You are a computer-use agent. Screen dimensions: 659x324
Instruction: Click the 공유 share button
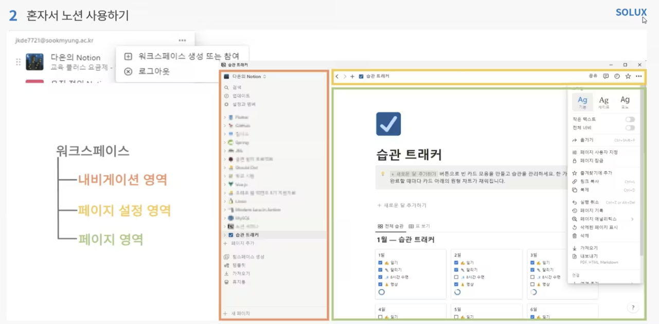(x=593, y=76)
